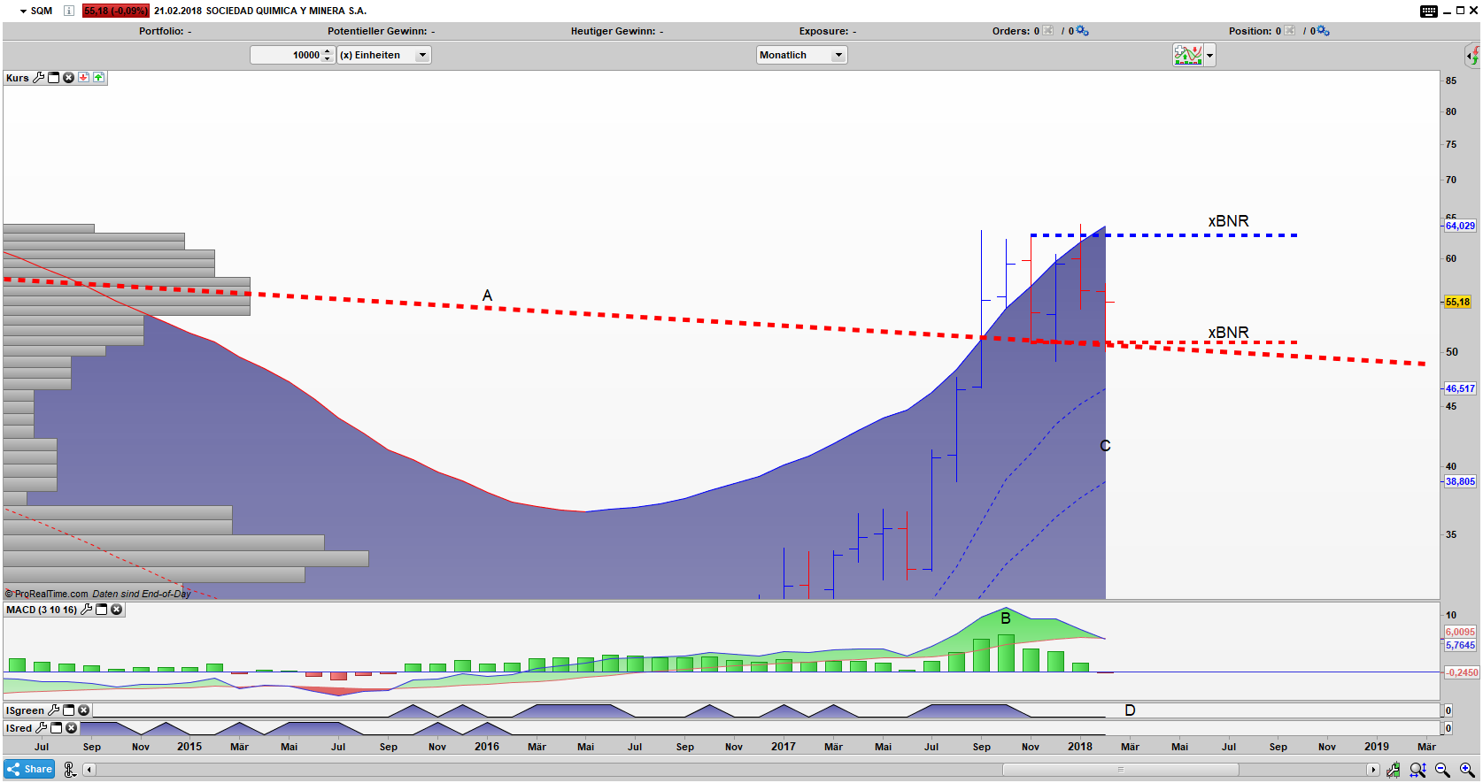Screen dimensions: 1483x783
Task: Remove the MACD indicator panel
Action: tap(116, 610)
